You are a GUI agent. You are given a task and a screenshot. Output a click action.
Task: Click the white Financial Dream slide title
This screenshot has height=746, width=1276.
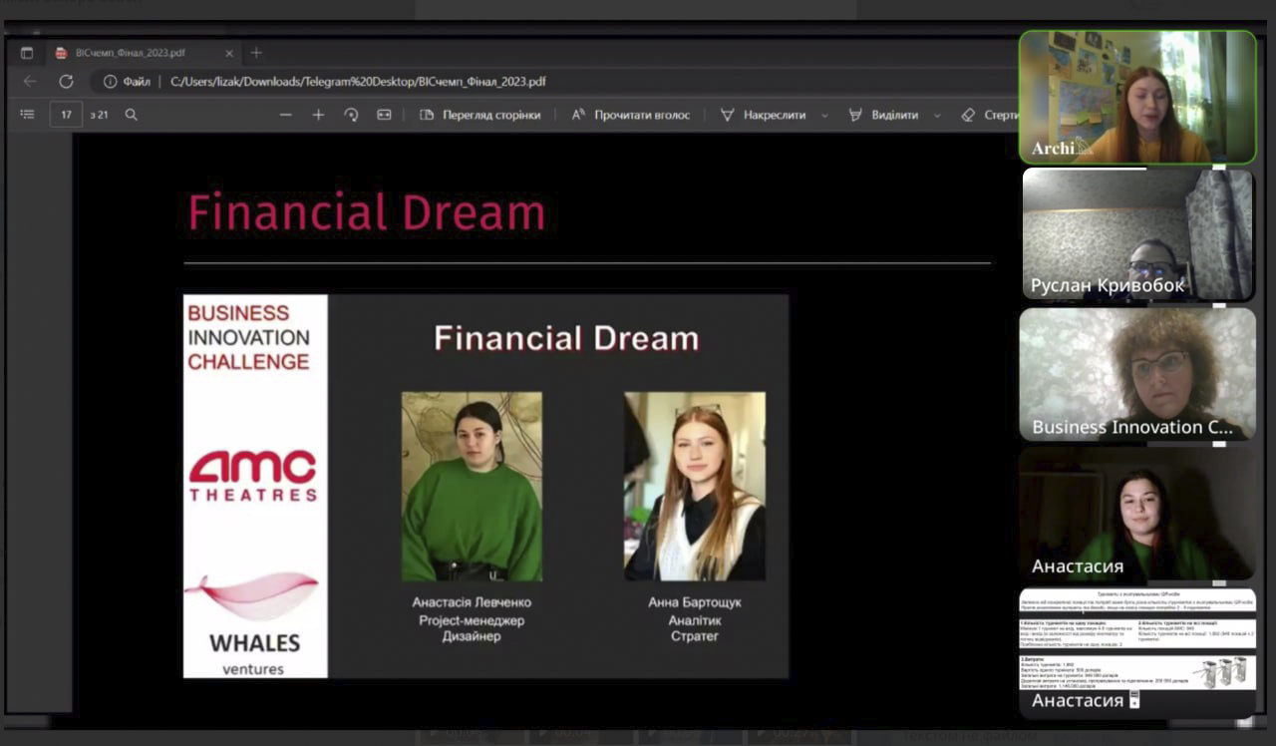click(x=566, y=338)
